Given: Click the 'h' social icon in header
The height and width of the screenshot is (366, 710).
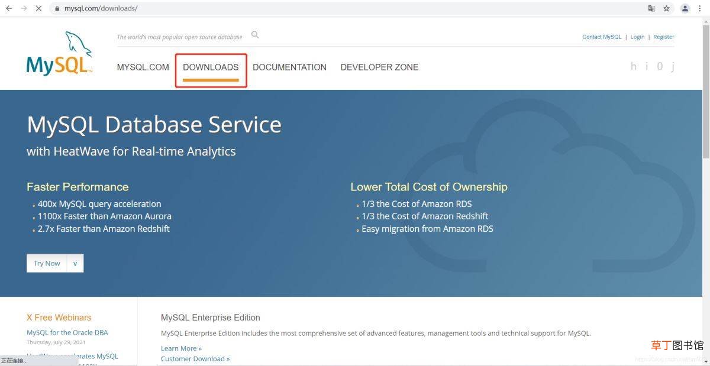Looking at the screenshot, I should 633,66.
